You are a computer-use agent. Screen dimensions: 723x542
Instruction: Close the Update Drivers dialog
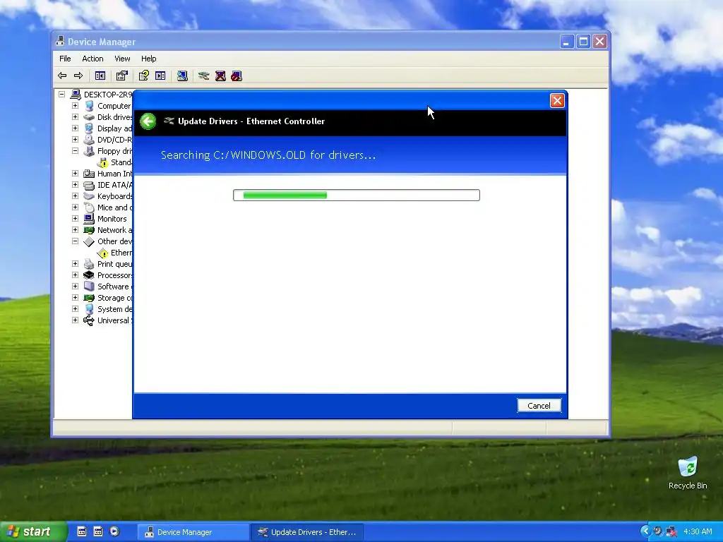[557, 100]
